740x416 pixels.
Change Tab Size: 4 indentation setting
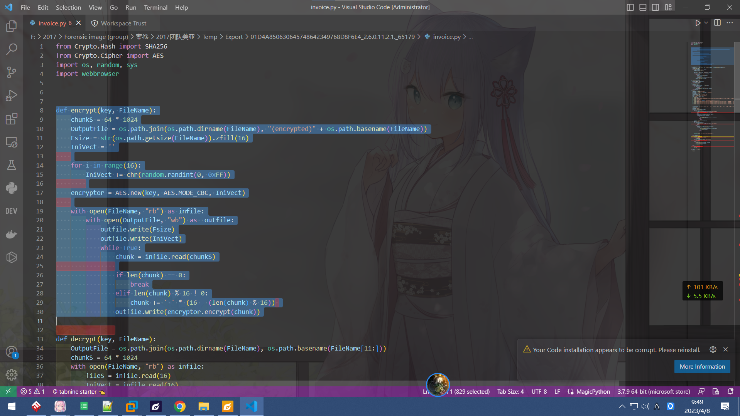[510, 391]
